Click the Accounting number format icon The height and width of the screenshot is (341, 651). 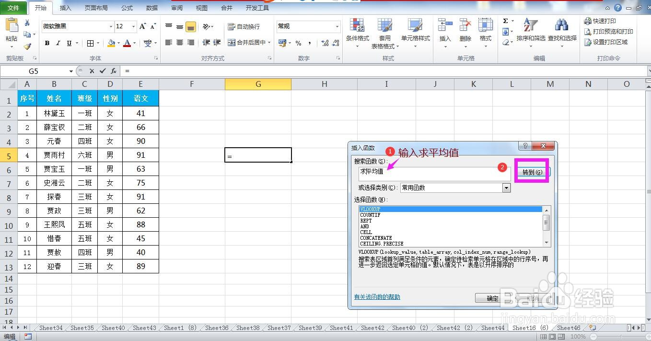pos(282,43)
